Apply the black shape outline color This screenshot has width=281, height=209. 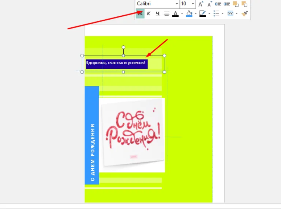pos(203,14)
